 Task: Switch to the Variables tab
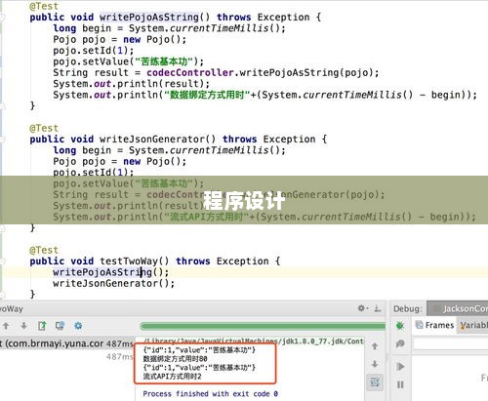pyautogui.click(x=473, y=325)
